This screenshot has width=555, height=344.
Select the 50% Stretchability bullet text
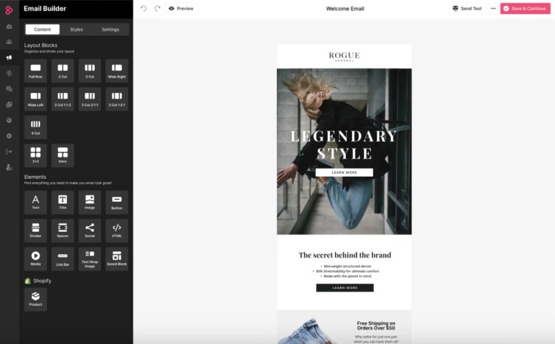pyautogui.click(x=347, y=271)
